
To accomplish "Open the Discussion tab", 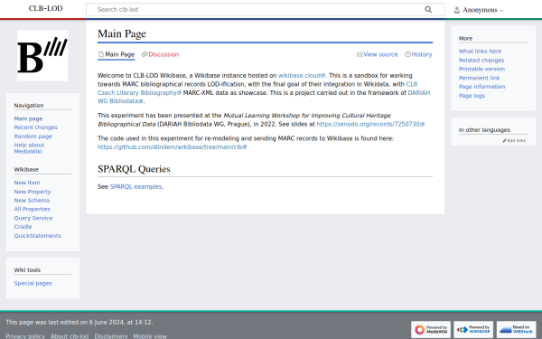I will pos(161,54).
